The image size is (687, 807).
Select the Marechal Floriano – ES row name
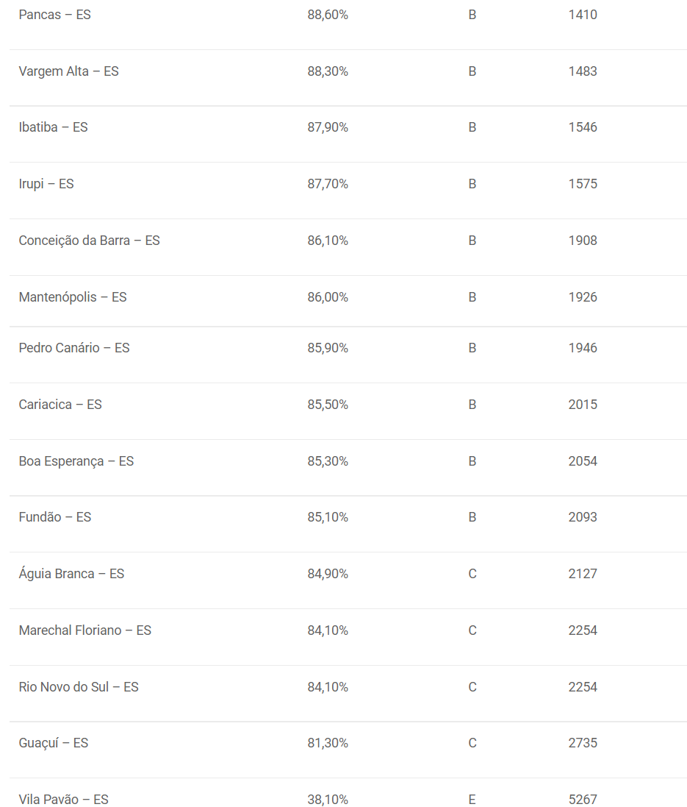(84, 630)
